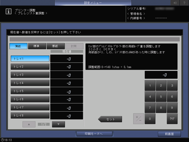The image size is (189, 142).
Task: Click トレイ6 current value cell
Action: pos(67,99)
